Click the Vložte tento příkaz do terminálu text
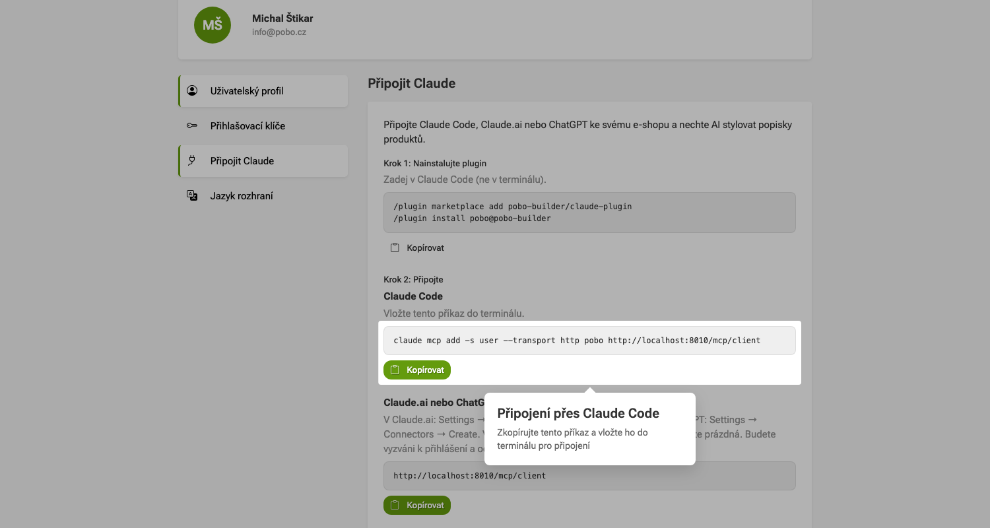Screen dimensions: 990x528 [453, 313]
